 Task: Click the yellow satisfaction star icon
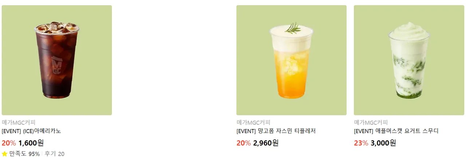5,154
